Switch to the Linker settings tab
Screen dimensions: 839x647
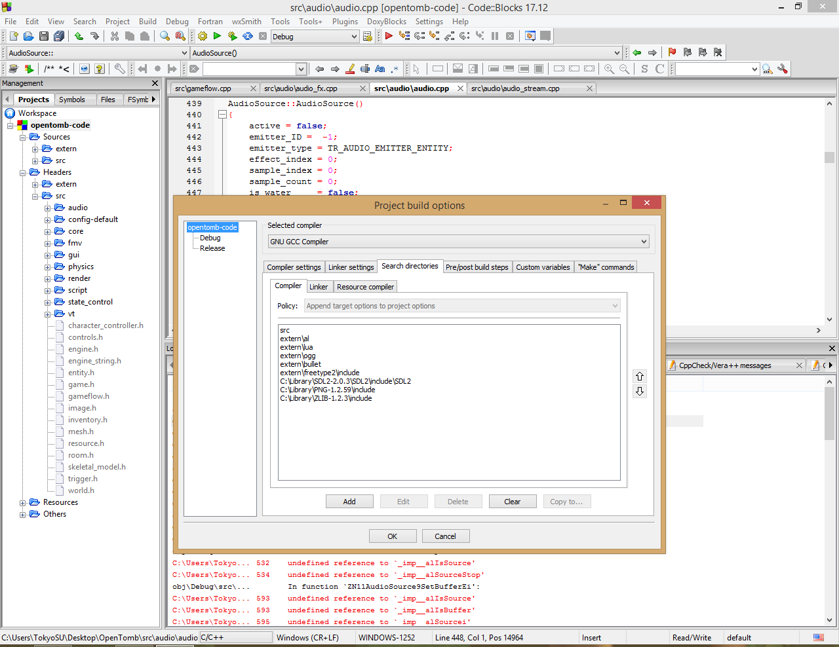(x=351, y=267)
